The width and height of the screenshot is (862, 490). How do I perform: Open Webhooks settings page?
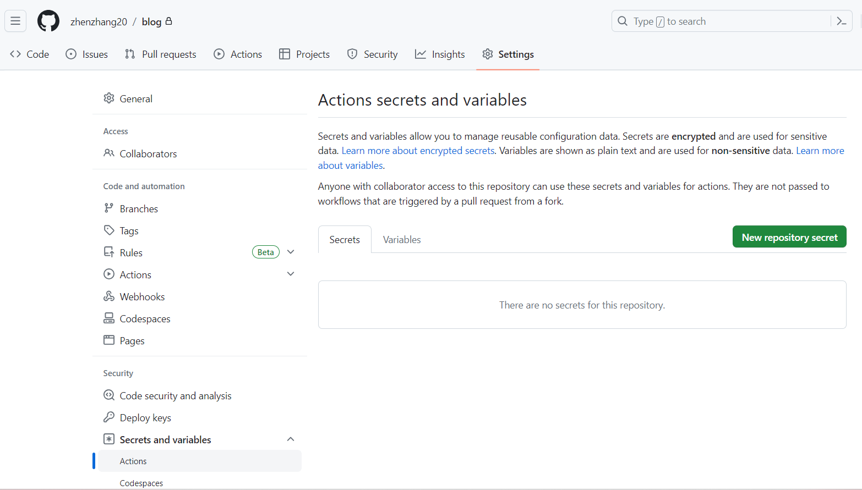click(142, 296)
